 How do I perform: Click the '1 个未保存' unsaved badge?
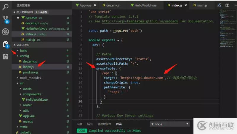[x=41, y=12]
